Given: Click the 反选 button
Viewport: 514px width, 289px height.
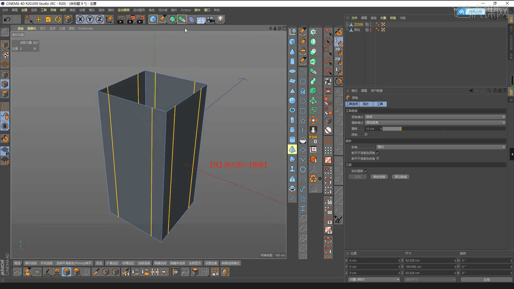Looking at the screenshot, I should click(x=99, y=263).
